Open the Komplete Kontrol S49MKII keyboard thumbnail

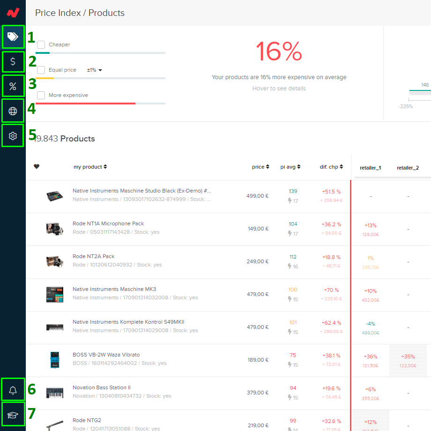click(x=55, y=327)
